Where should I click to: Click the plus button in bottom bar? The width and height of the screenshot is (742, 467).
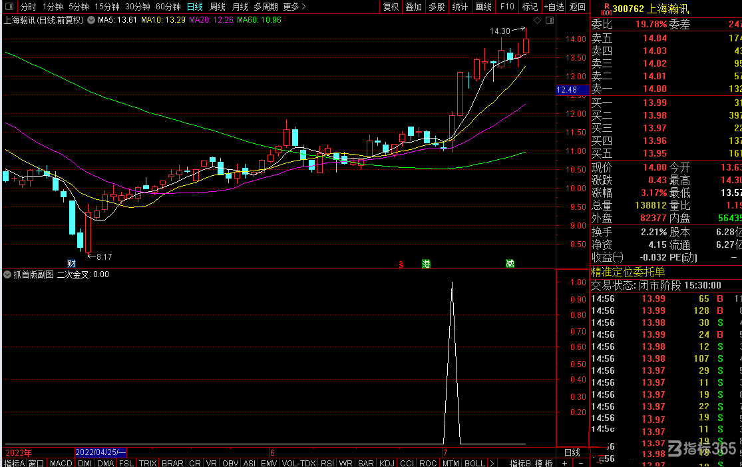coord(564,463)
